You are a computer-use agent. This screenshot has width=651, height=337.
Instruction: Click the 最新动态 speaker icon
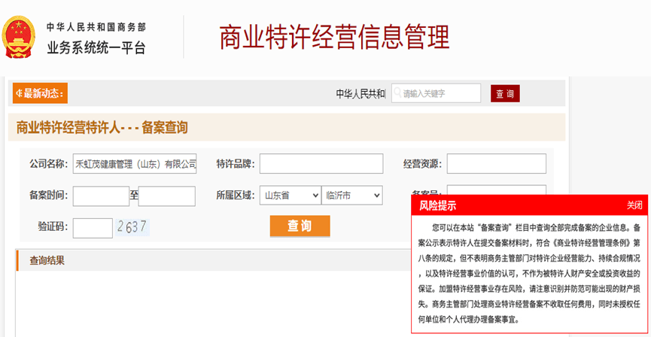click(19, 94)
